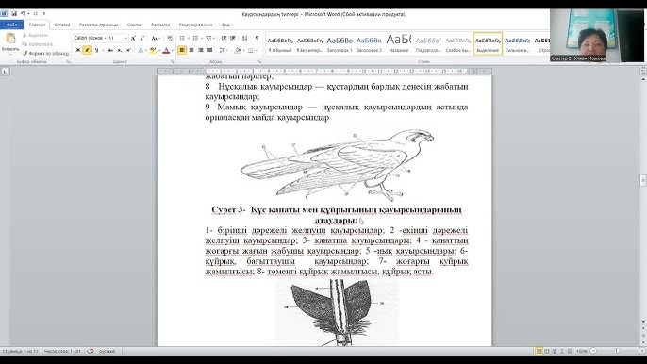Click the page count indicator in status bar
The image size is (647, 364).
(x=20, y=351)
